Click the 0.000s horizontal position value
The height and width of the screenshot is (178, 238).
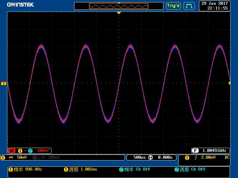tap(165, 158)
